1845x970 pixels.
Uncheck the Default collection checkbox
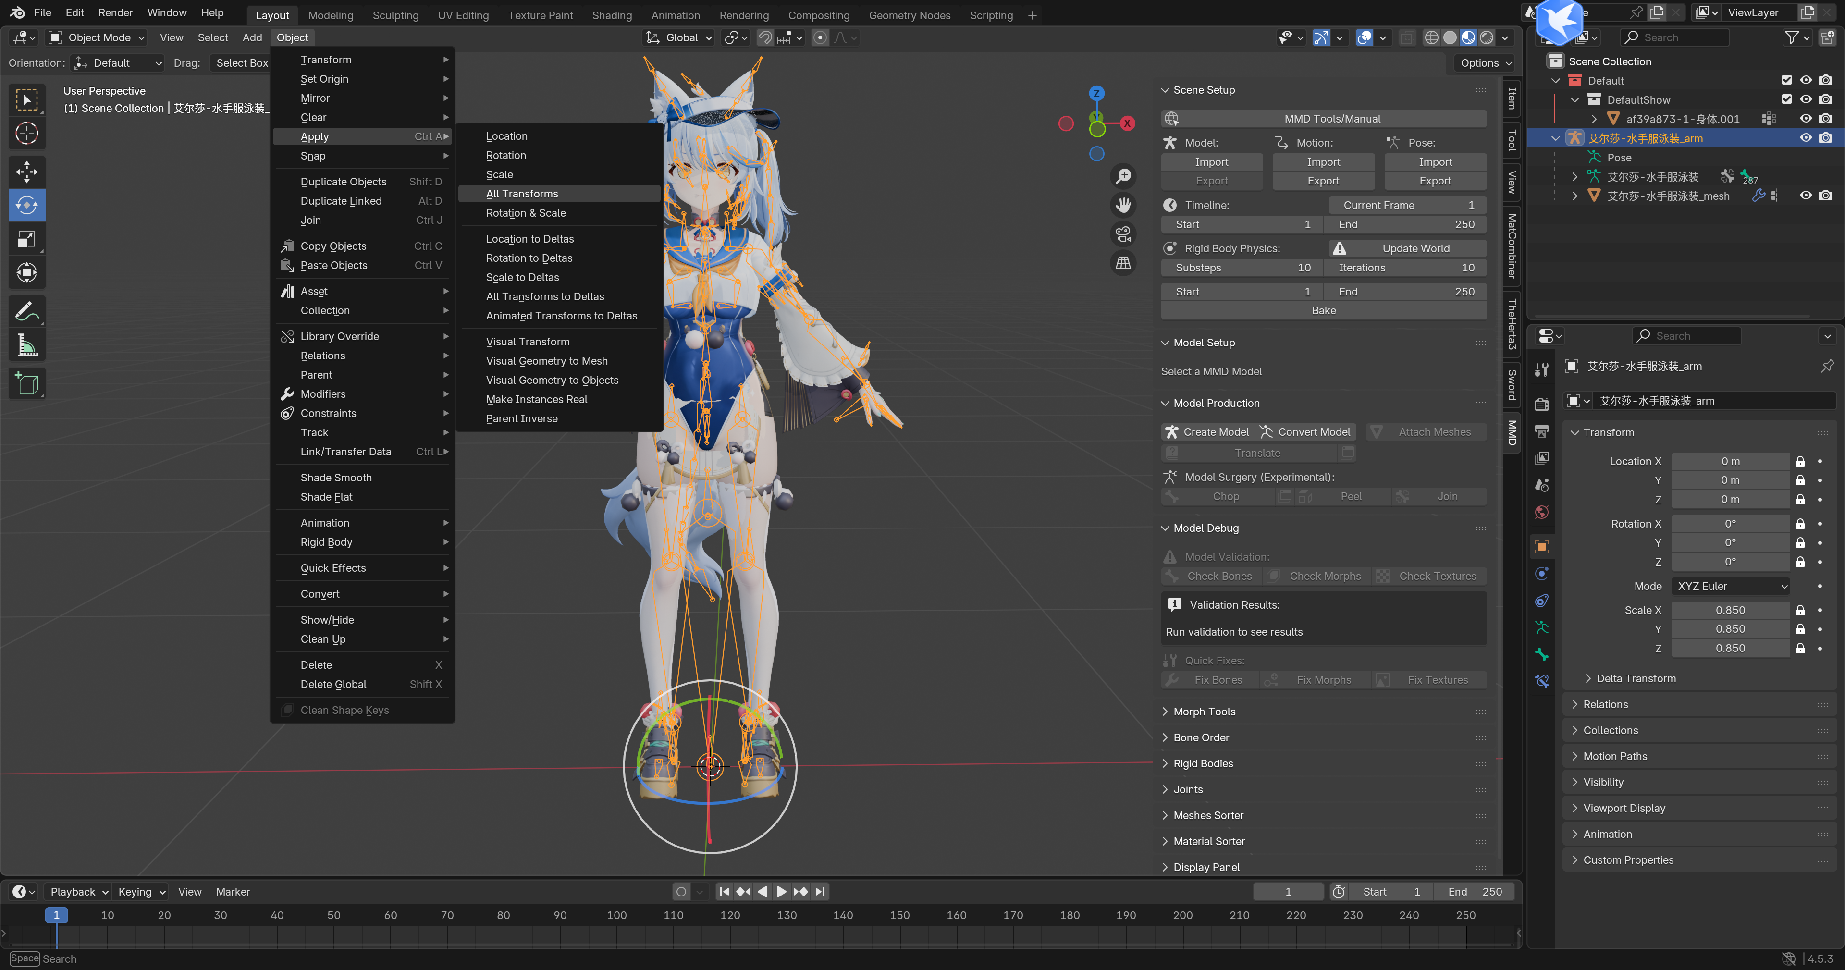(x=1786, y=80)
